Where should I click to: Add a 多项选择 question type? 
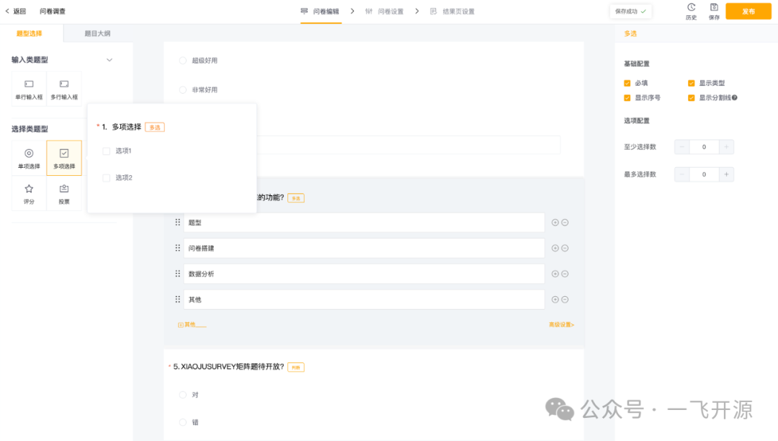click(x=64, y=159)
